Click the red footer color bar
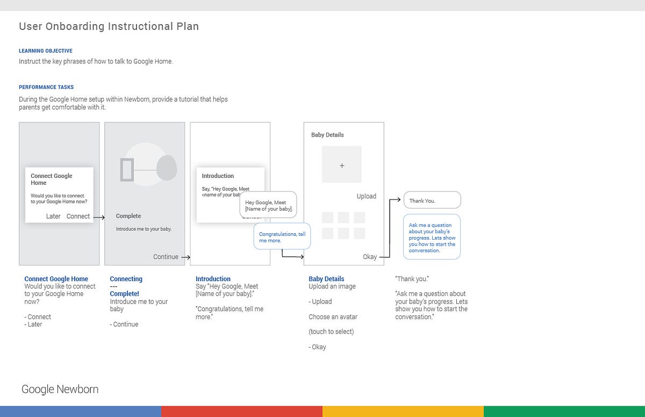645x417 pixels. click(x=242, y=412)
